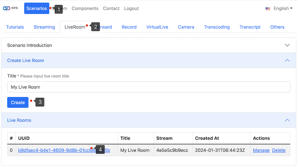Click Logout in the navbar
The width and height of the screenshot is (298, 167).
[x=131, y=8]
